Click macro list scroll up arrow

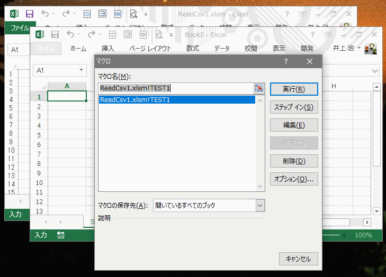point(259,100)
